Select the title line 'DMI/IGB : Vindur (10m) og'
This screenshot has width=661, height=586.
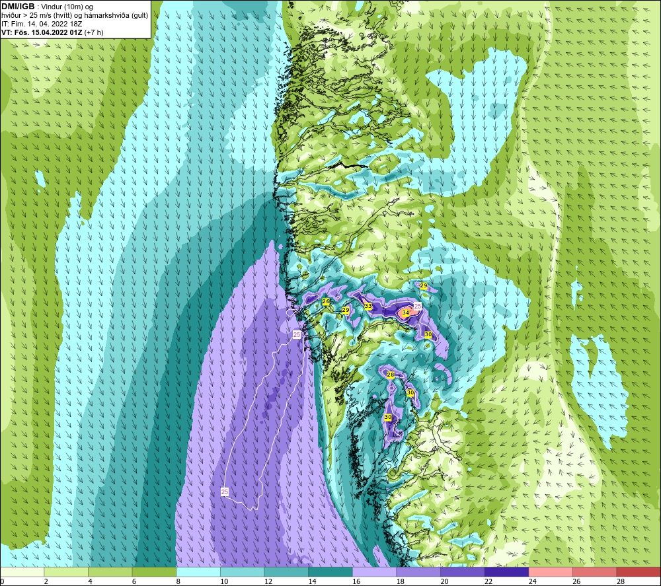tap(47, 7)
